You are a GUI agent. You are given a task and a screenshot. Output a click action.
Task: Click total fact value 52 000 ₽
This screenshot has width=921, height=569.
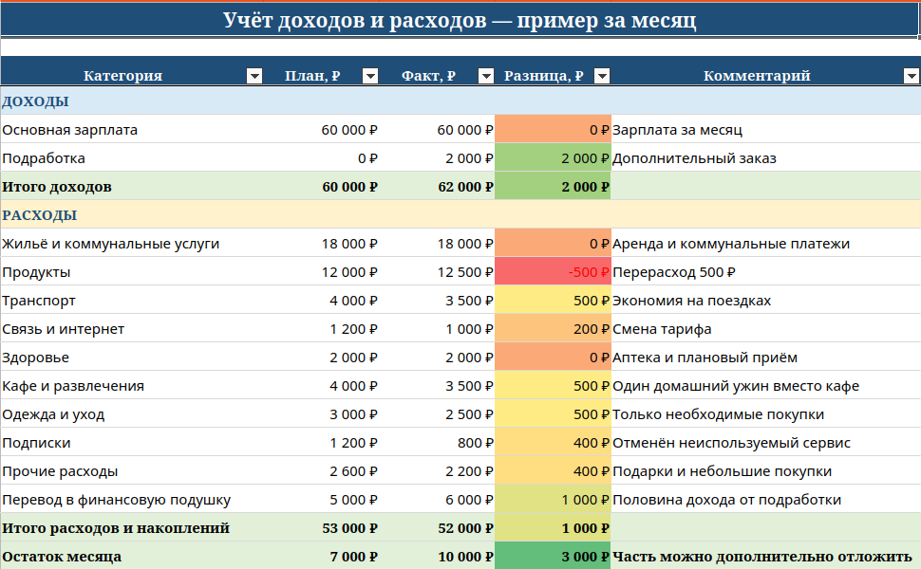[x=437, y=528]
